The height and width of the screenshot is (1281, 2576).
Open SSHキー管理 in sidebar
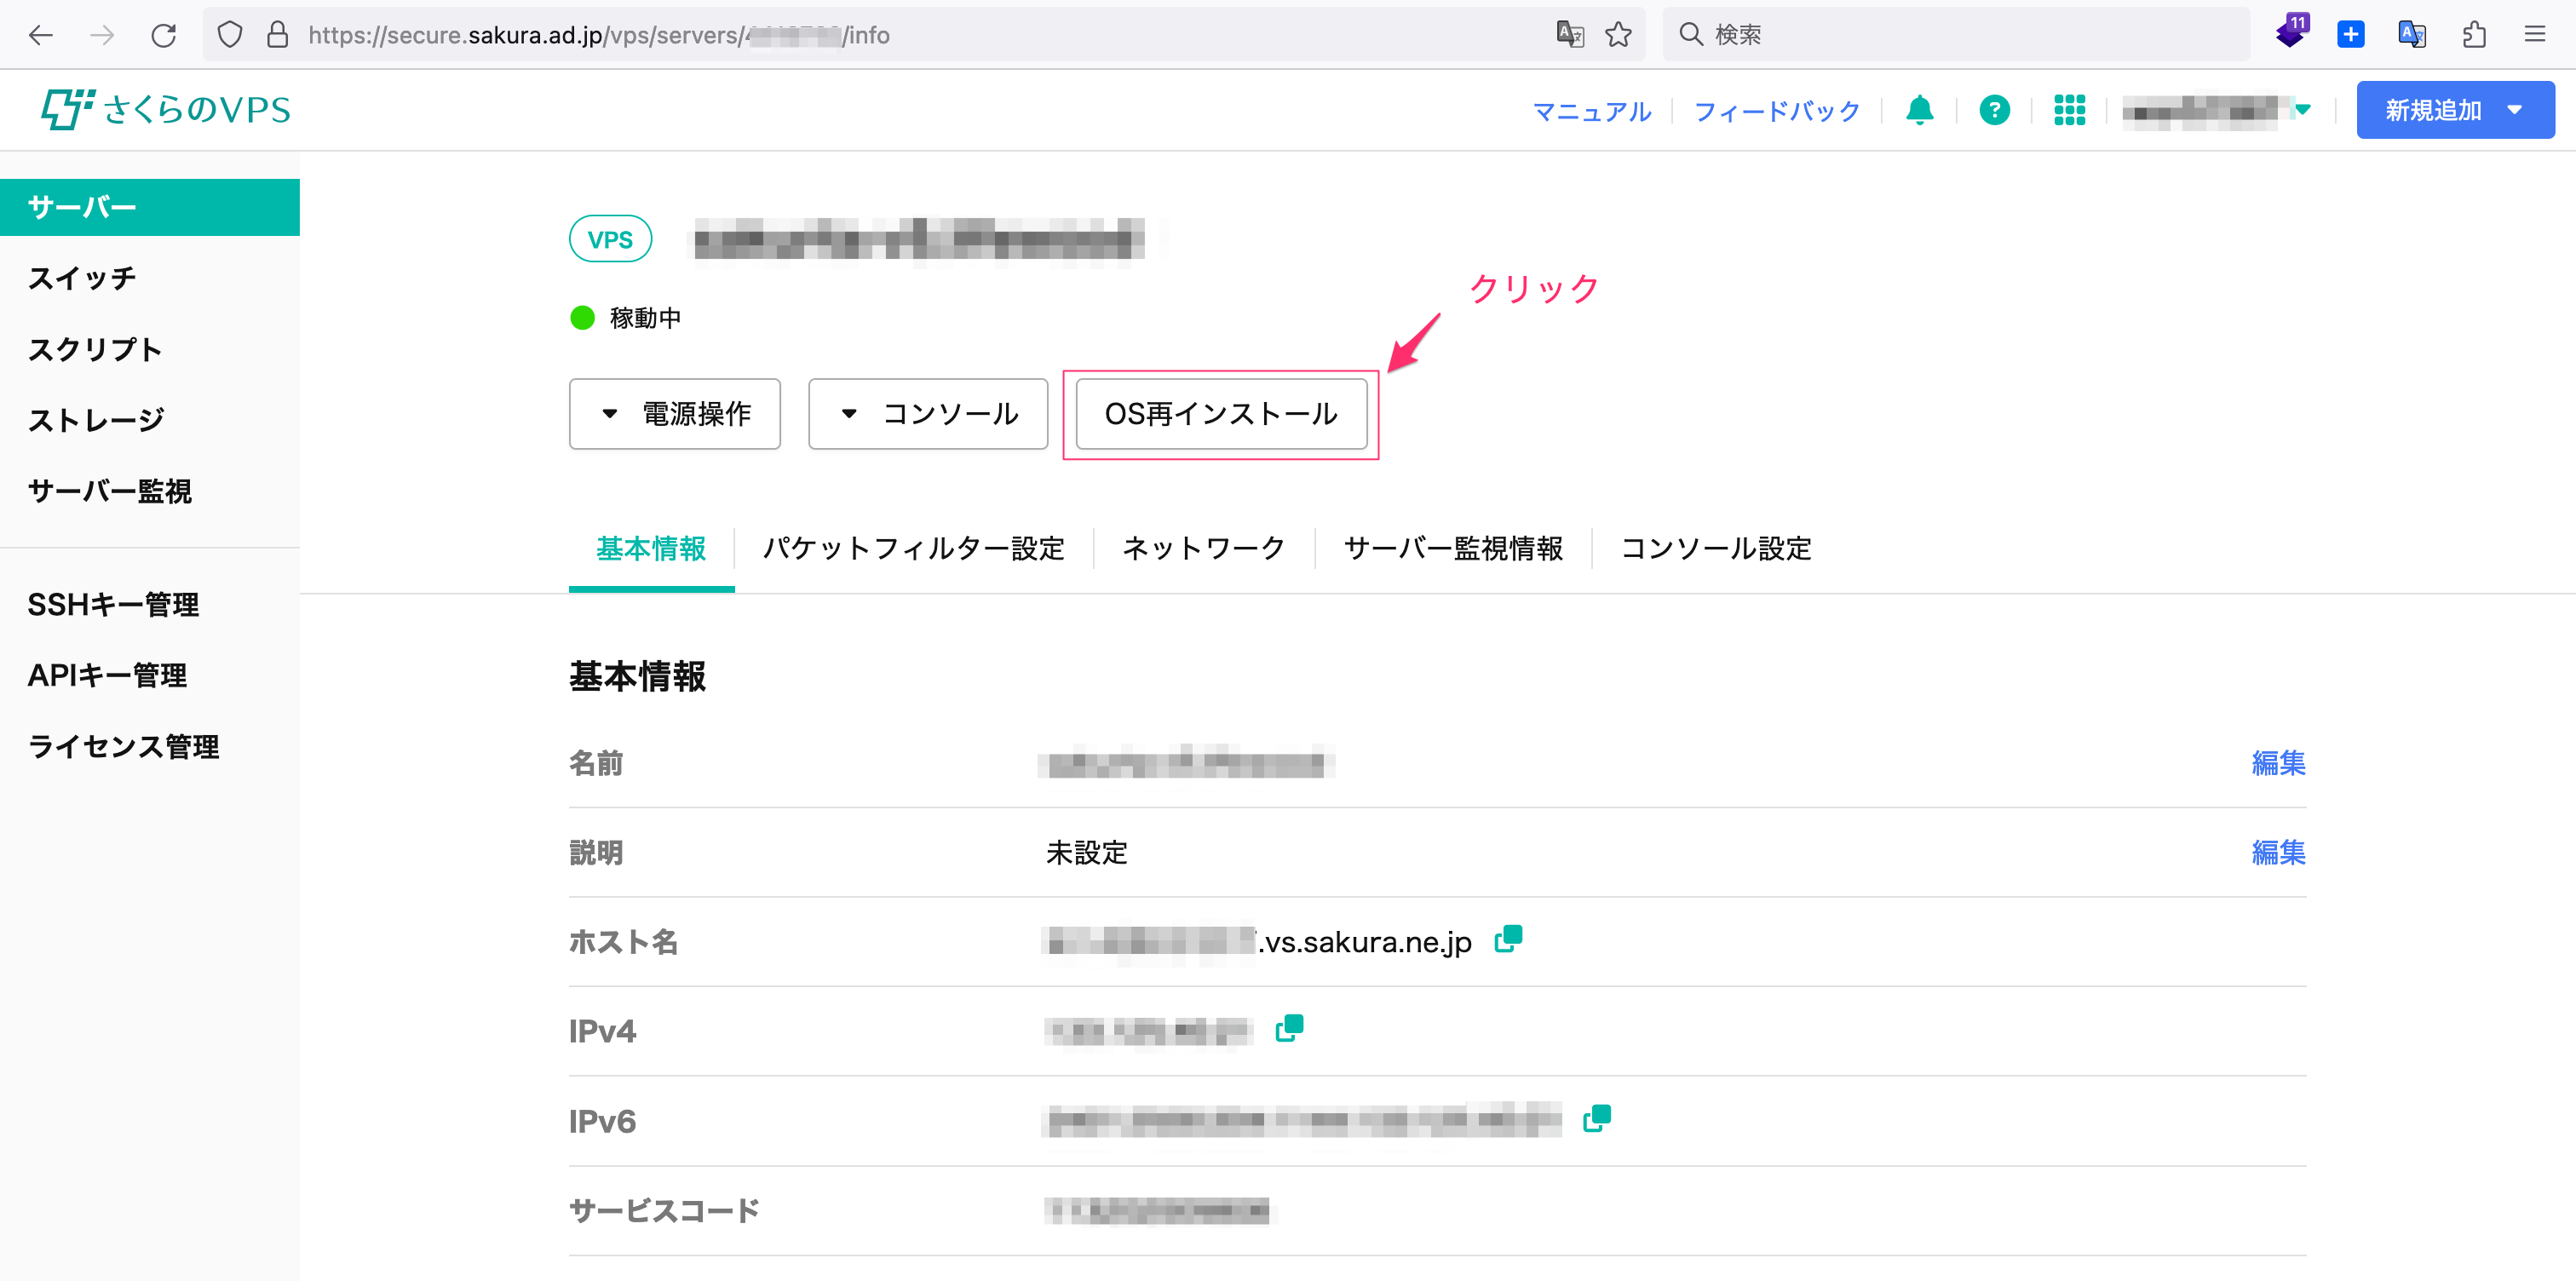coord(113,605)
